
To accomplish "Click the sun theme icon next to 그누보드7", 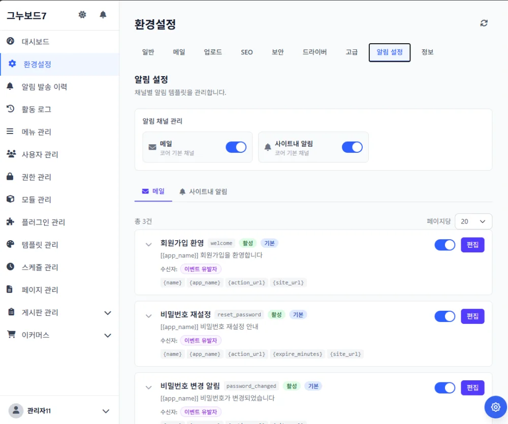I will (x=82, y=15).
